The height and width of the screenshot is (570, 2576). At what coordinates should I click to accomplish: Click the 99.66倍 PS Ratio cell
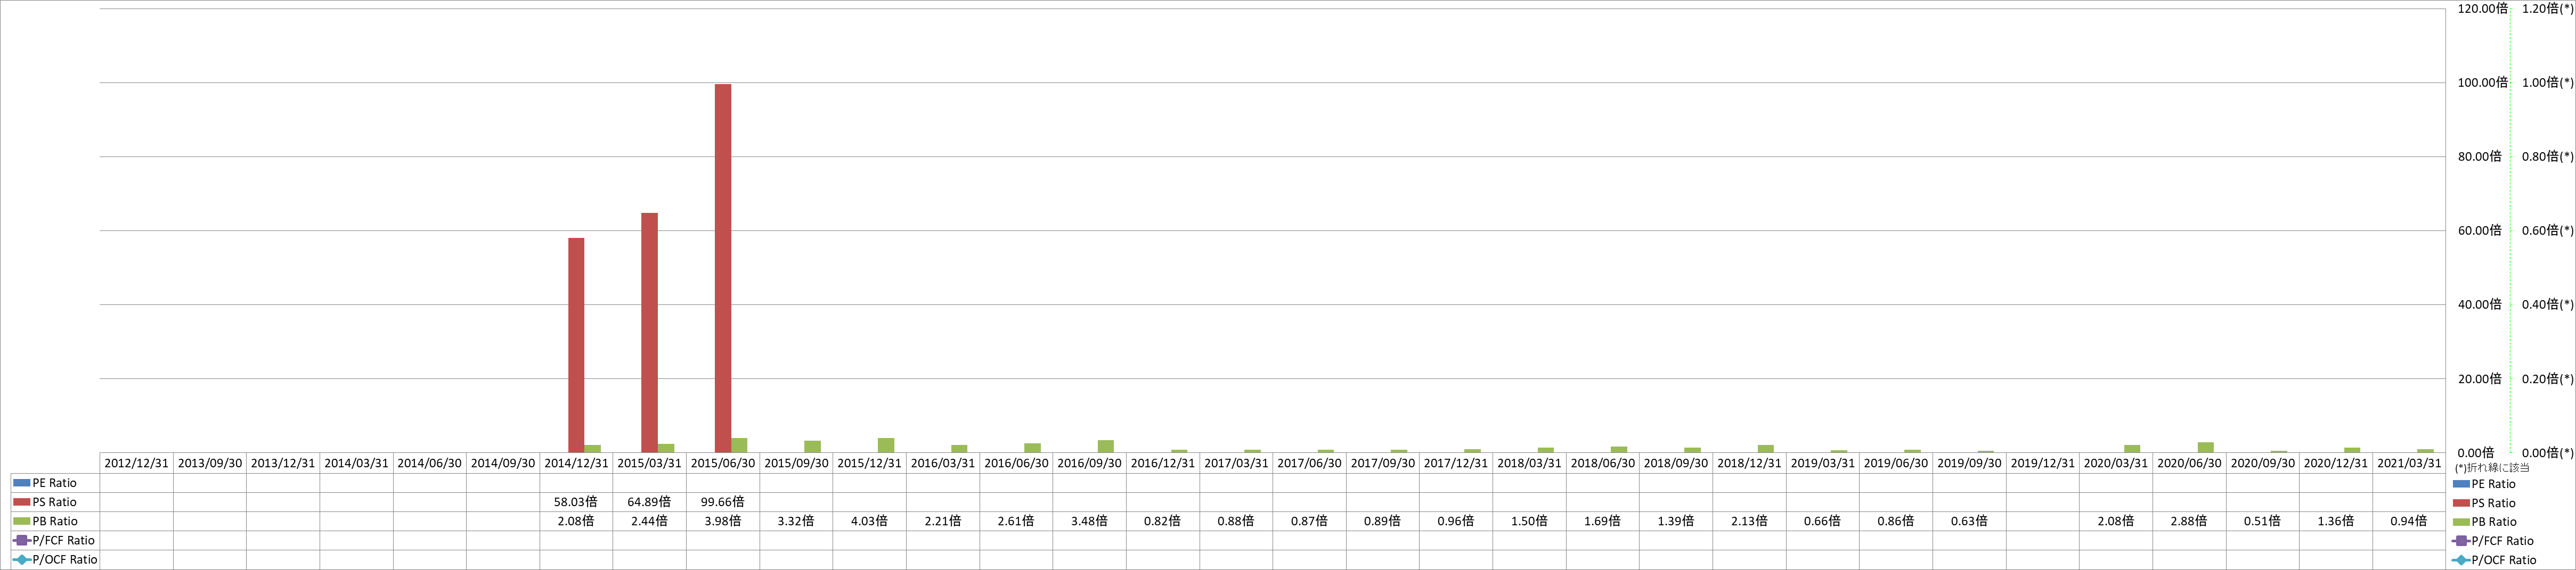tap(723, 502)
